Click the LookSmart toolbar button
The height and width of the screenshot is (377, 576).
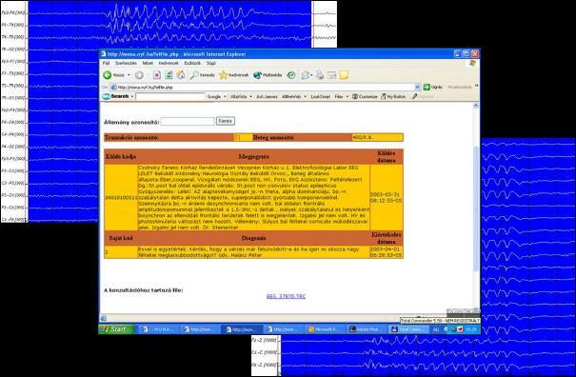tap(320, 97)
